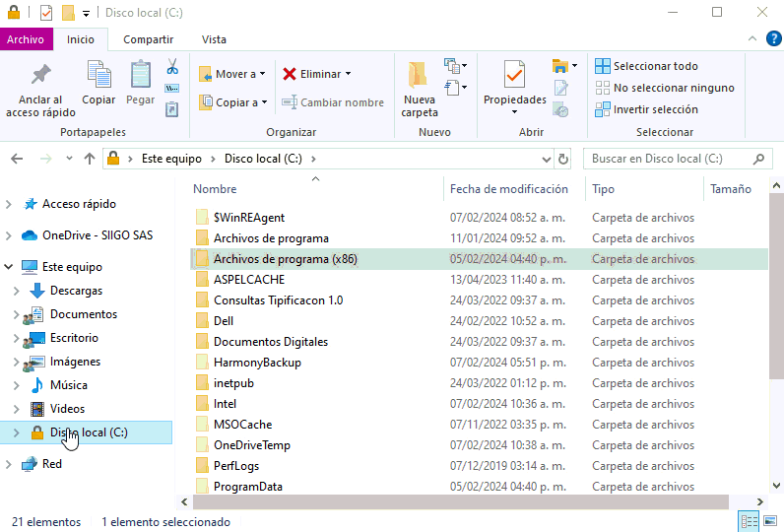784x532 pixels.
Task: Click No seleccionar ninguno
Action: pyautogui.click(x=665, y=88)
